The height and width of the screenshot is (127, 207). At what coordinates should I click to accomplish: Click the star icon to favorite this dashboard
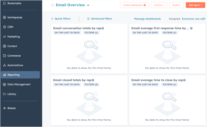pyautogui.click(x=52, y=5)
